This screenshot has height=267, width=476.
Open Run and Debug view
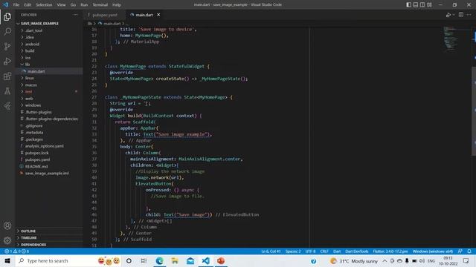pos(7,61)
